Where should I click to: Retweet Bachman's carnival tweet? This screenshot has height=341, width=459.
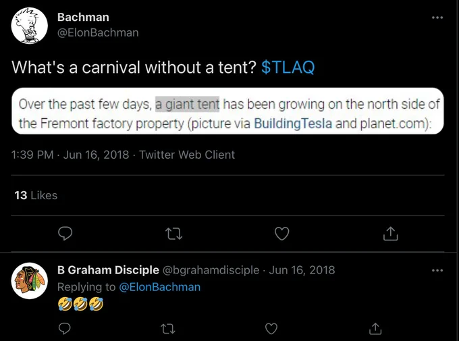point(174,234)
